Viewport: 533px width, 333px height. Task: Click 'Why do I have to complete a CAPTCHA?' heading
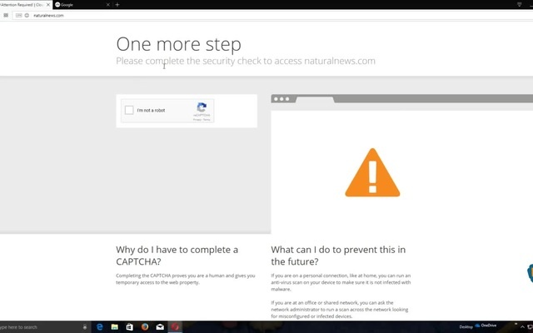click(x=177, y=256)
